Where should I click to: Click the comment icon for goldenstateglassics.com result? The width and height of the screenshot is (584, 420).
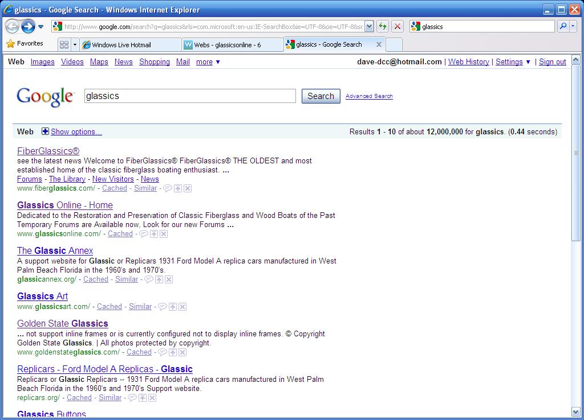163,352
